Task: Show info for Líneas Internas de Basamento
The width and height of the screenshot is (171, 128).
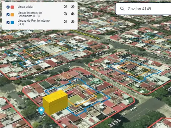Action: (65, 14)
